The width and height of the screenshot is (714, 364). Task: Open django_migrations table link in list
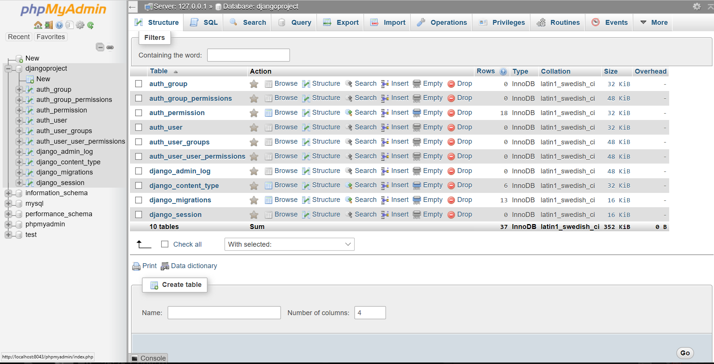pos(180,200)
